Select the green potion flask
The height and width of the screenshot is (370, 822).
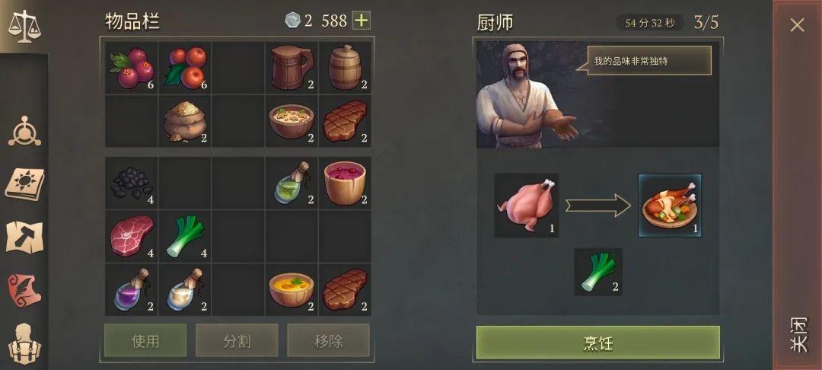pyautogui.click(x=292, y=183)
